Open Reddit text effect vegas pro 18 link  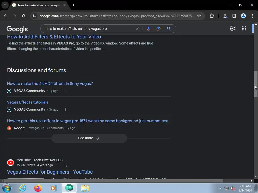(x=88, y=121)
